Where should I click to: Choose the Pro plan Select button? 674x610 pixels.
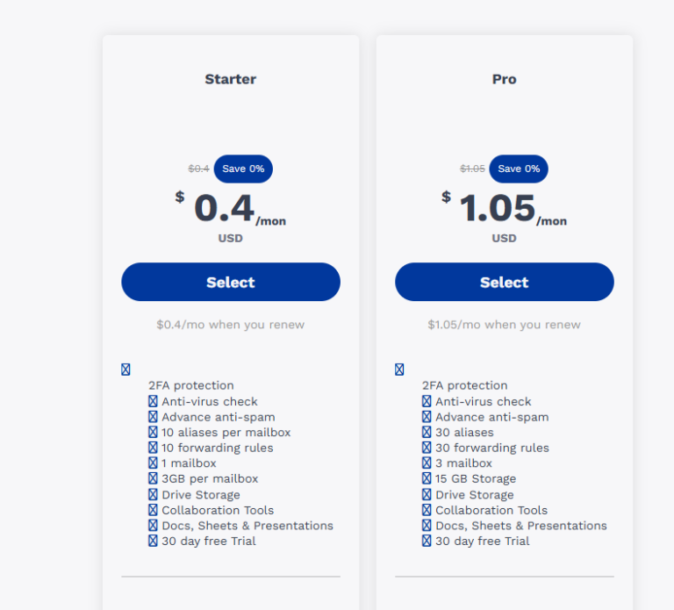point(504,282)
